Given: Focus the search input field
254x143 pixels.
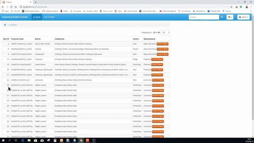Looking at the screenshot, I should 204,17.
